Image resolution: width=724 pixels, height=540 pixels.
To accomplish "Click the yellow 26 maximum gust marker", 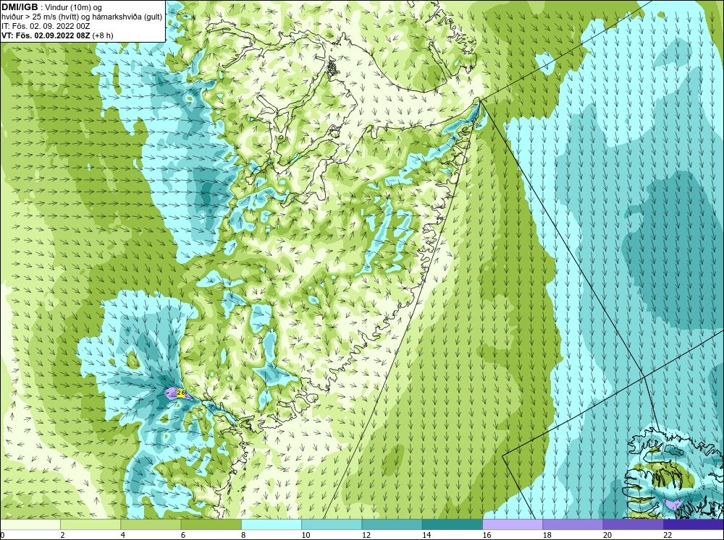I will (x=181, y=393).
